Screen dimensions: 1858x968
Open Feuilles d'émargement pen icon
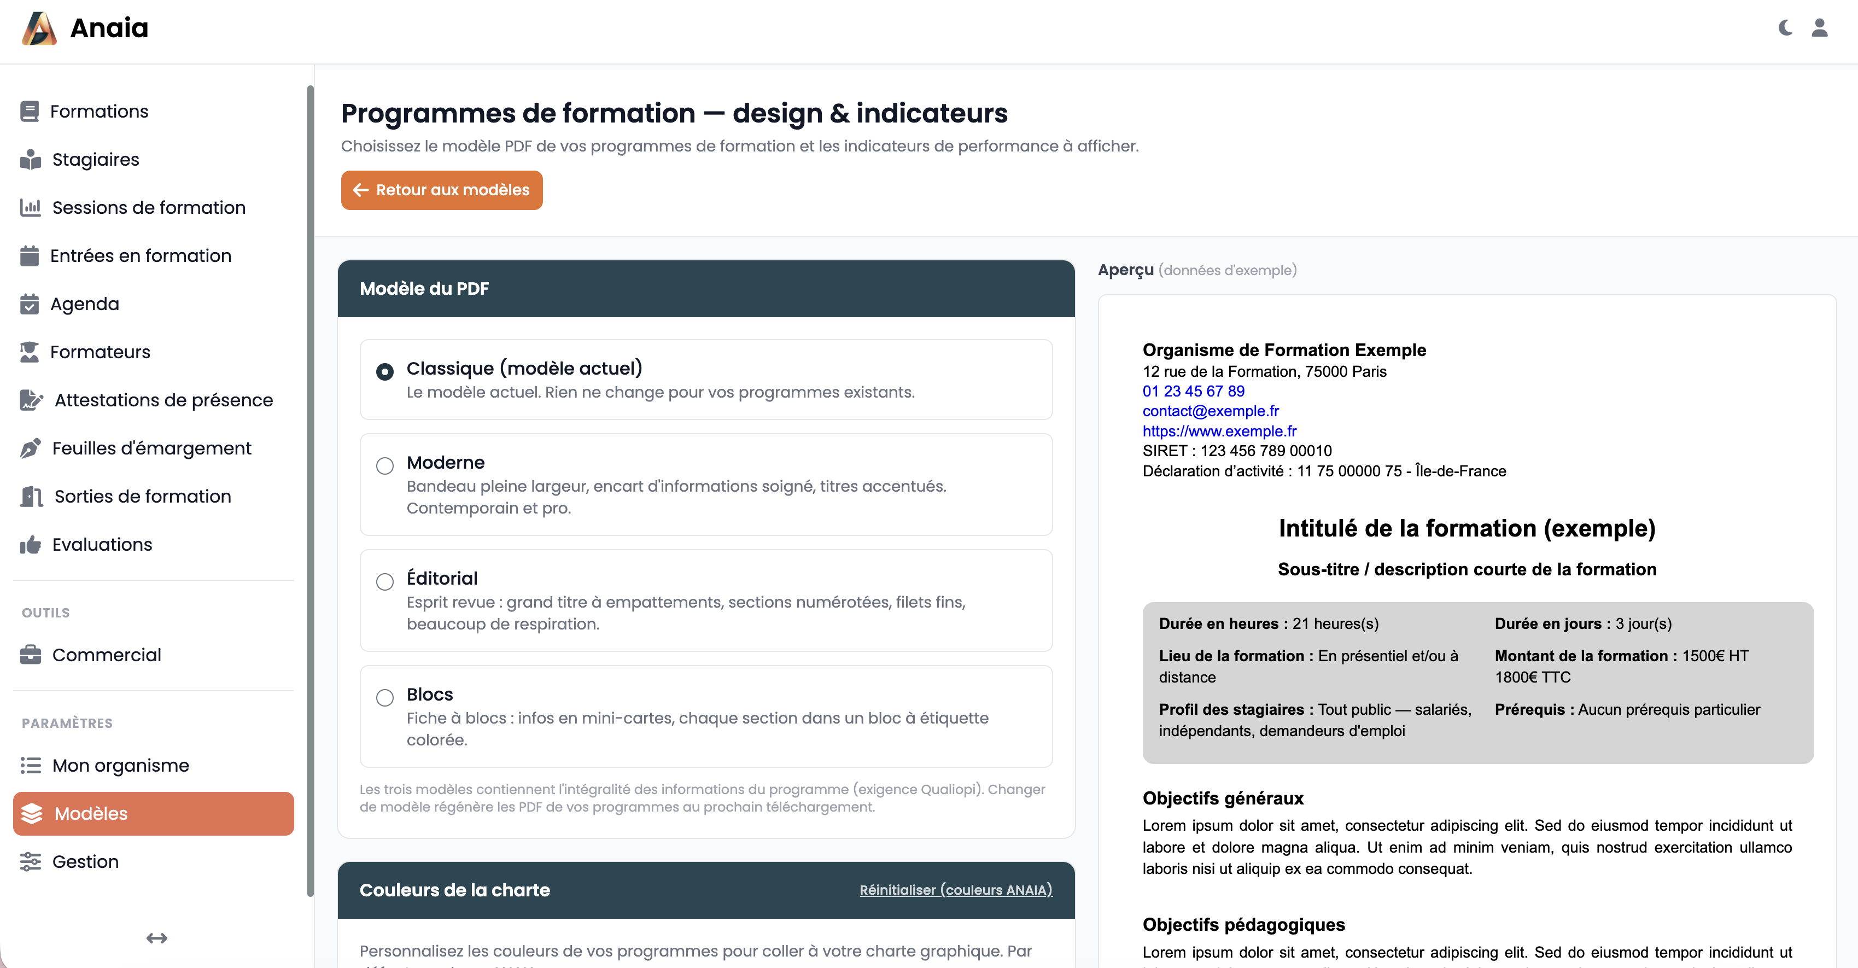(x=30, y=448)
